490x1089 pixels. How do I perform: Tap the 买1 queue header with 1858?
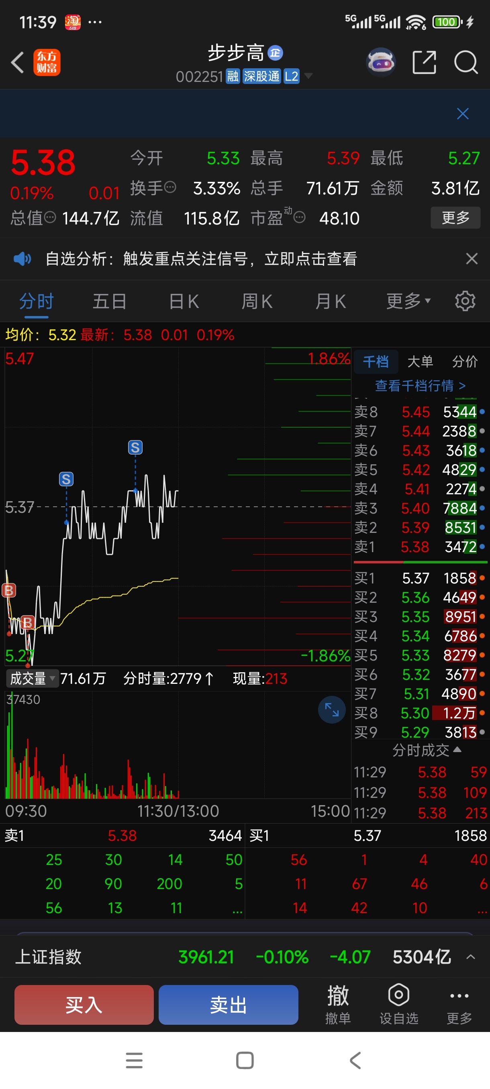368,835
